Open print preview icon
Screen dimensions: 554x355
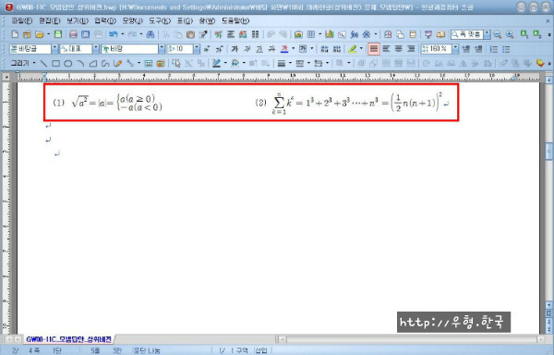coord(86,34)
